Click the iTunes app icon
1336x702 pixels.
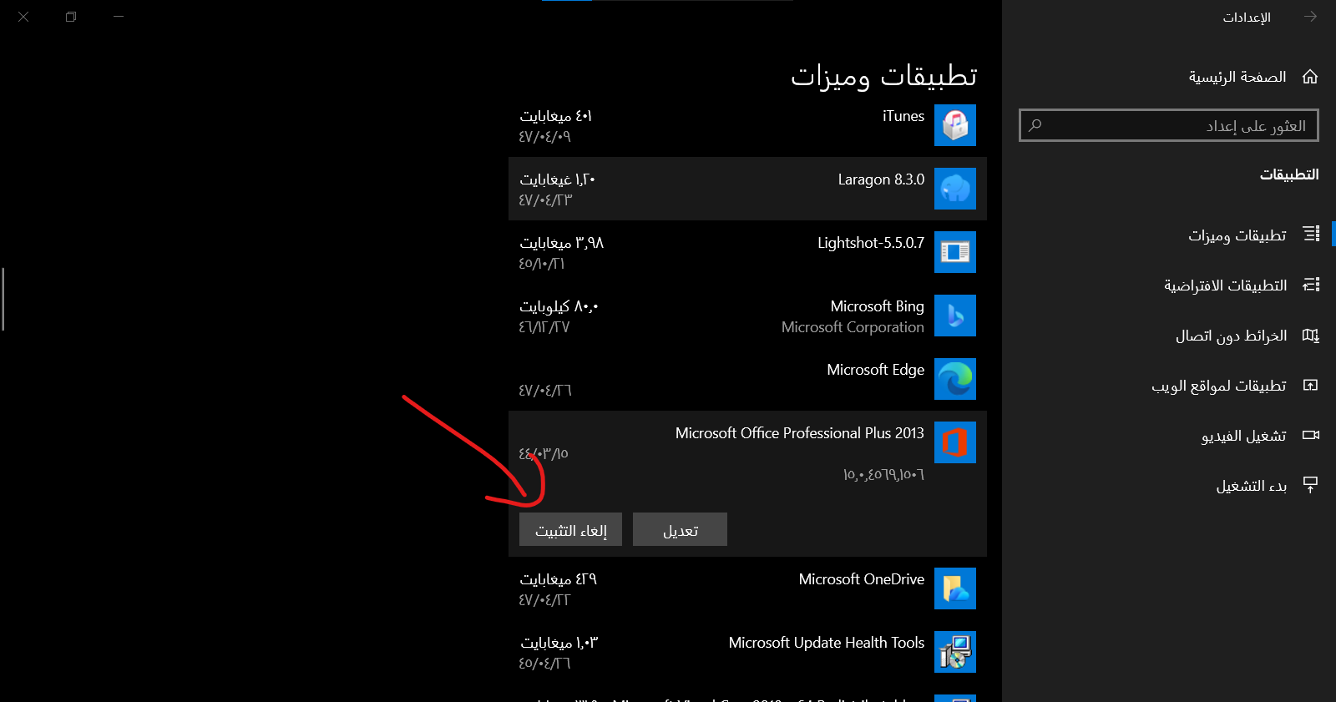pos(954,125)
